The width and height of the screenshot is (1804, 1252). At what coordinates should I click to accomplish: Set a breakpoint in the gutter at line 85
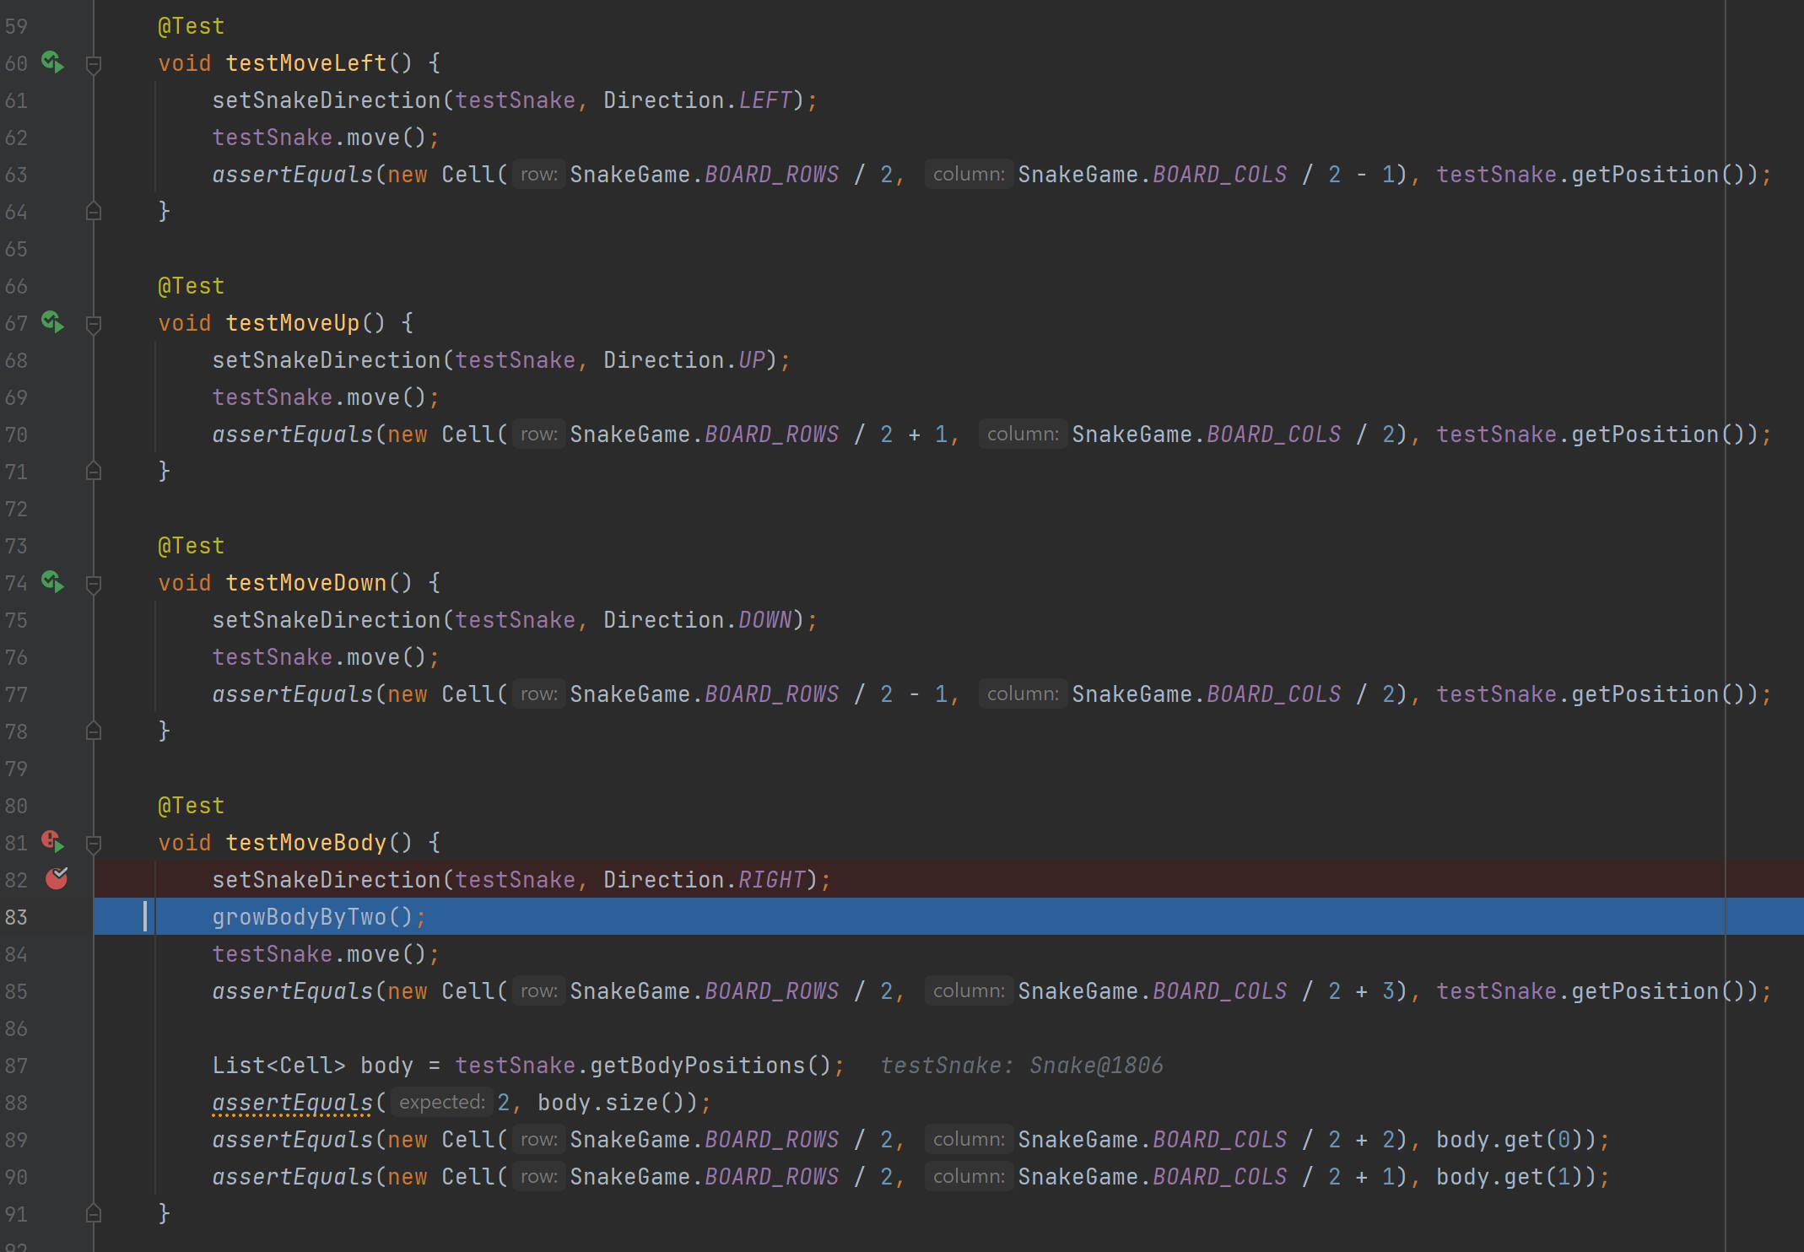point(56,991)
